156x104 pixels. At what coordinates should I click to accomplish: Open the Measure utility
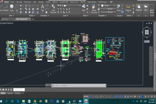tap(128, 8)
